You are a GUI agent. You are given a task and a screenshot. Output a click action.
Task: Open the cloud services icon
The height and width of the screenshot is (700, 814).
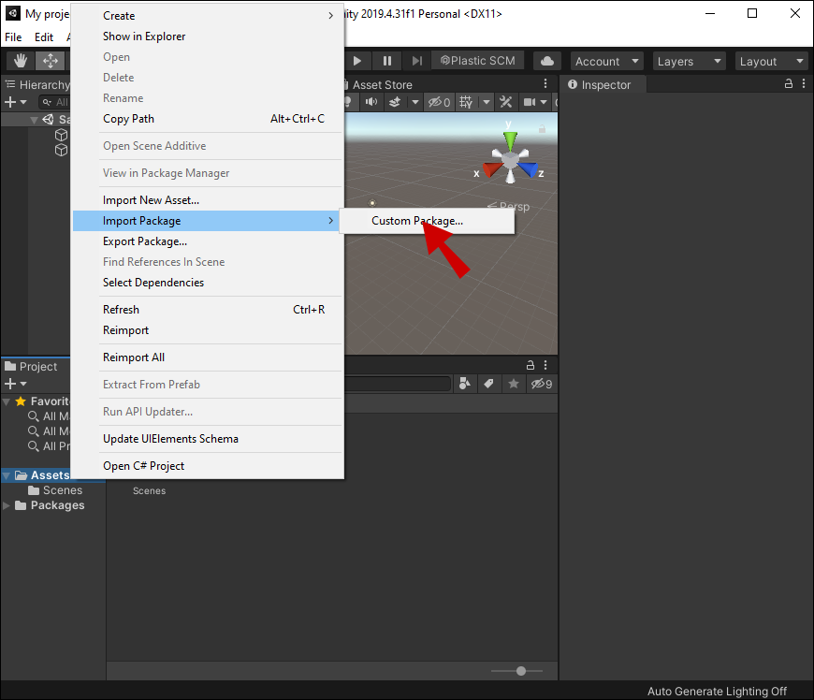point(547,61)
